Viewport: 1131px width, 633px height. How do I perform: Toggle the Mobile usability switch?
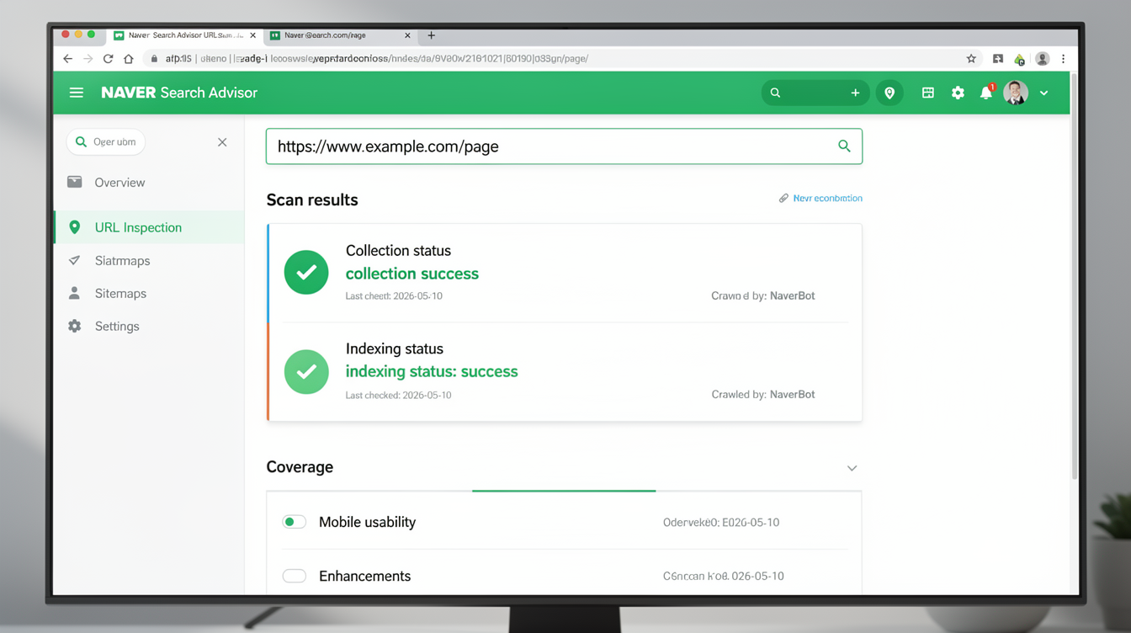(294, 522)
